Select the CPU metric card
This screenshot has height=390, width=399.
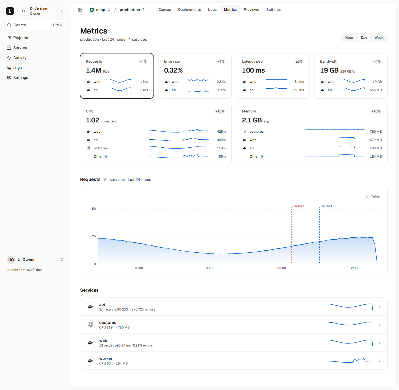tap(156, 134)
